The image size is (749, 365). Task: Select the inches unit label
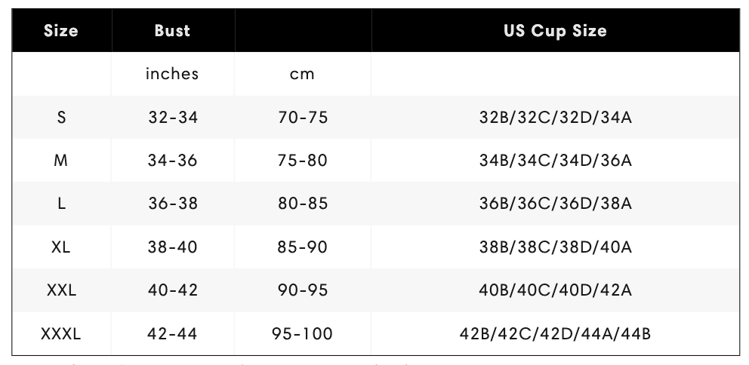point(172,73)
